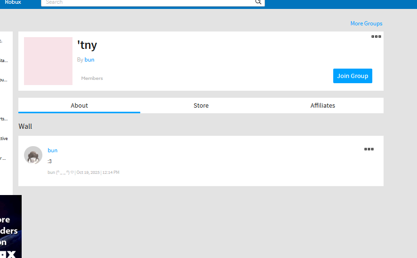Open the wall post three-dot menu
The height and width of the screenshot is (258, 417).
click(369, 149)
